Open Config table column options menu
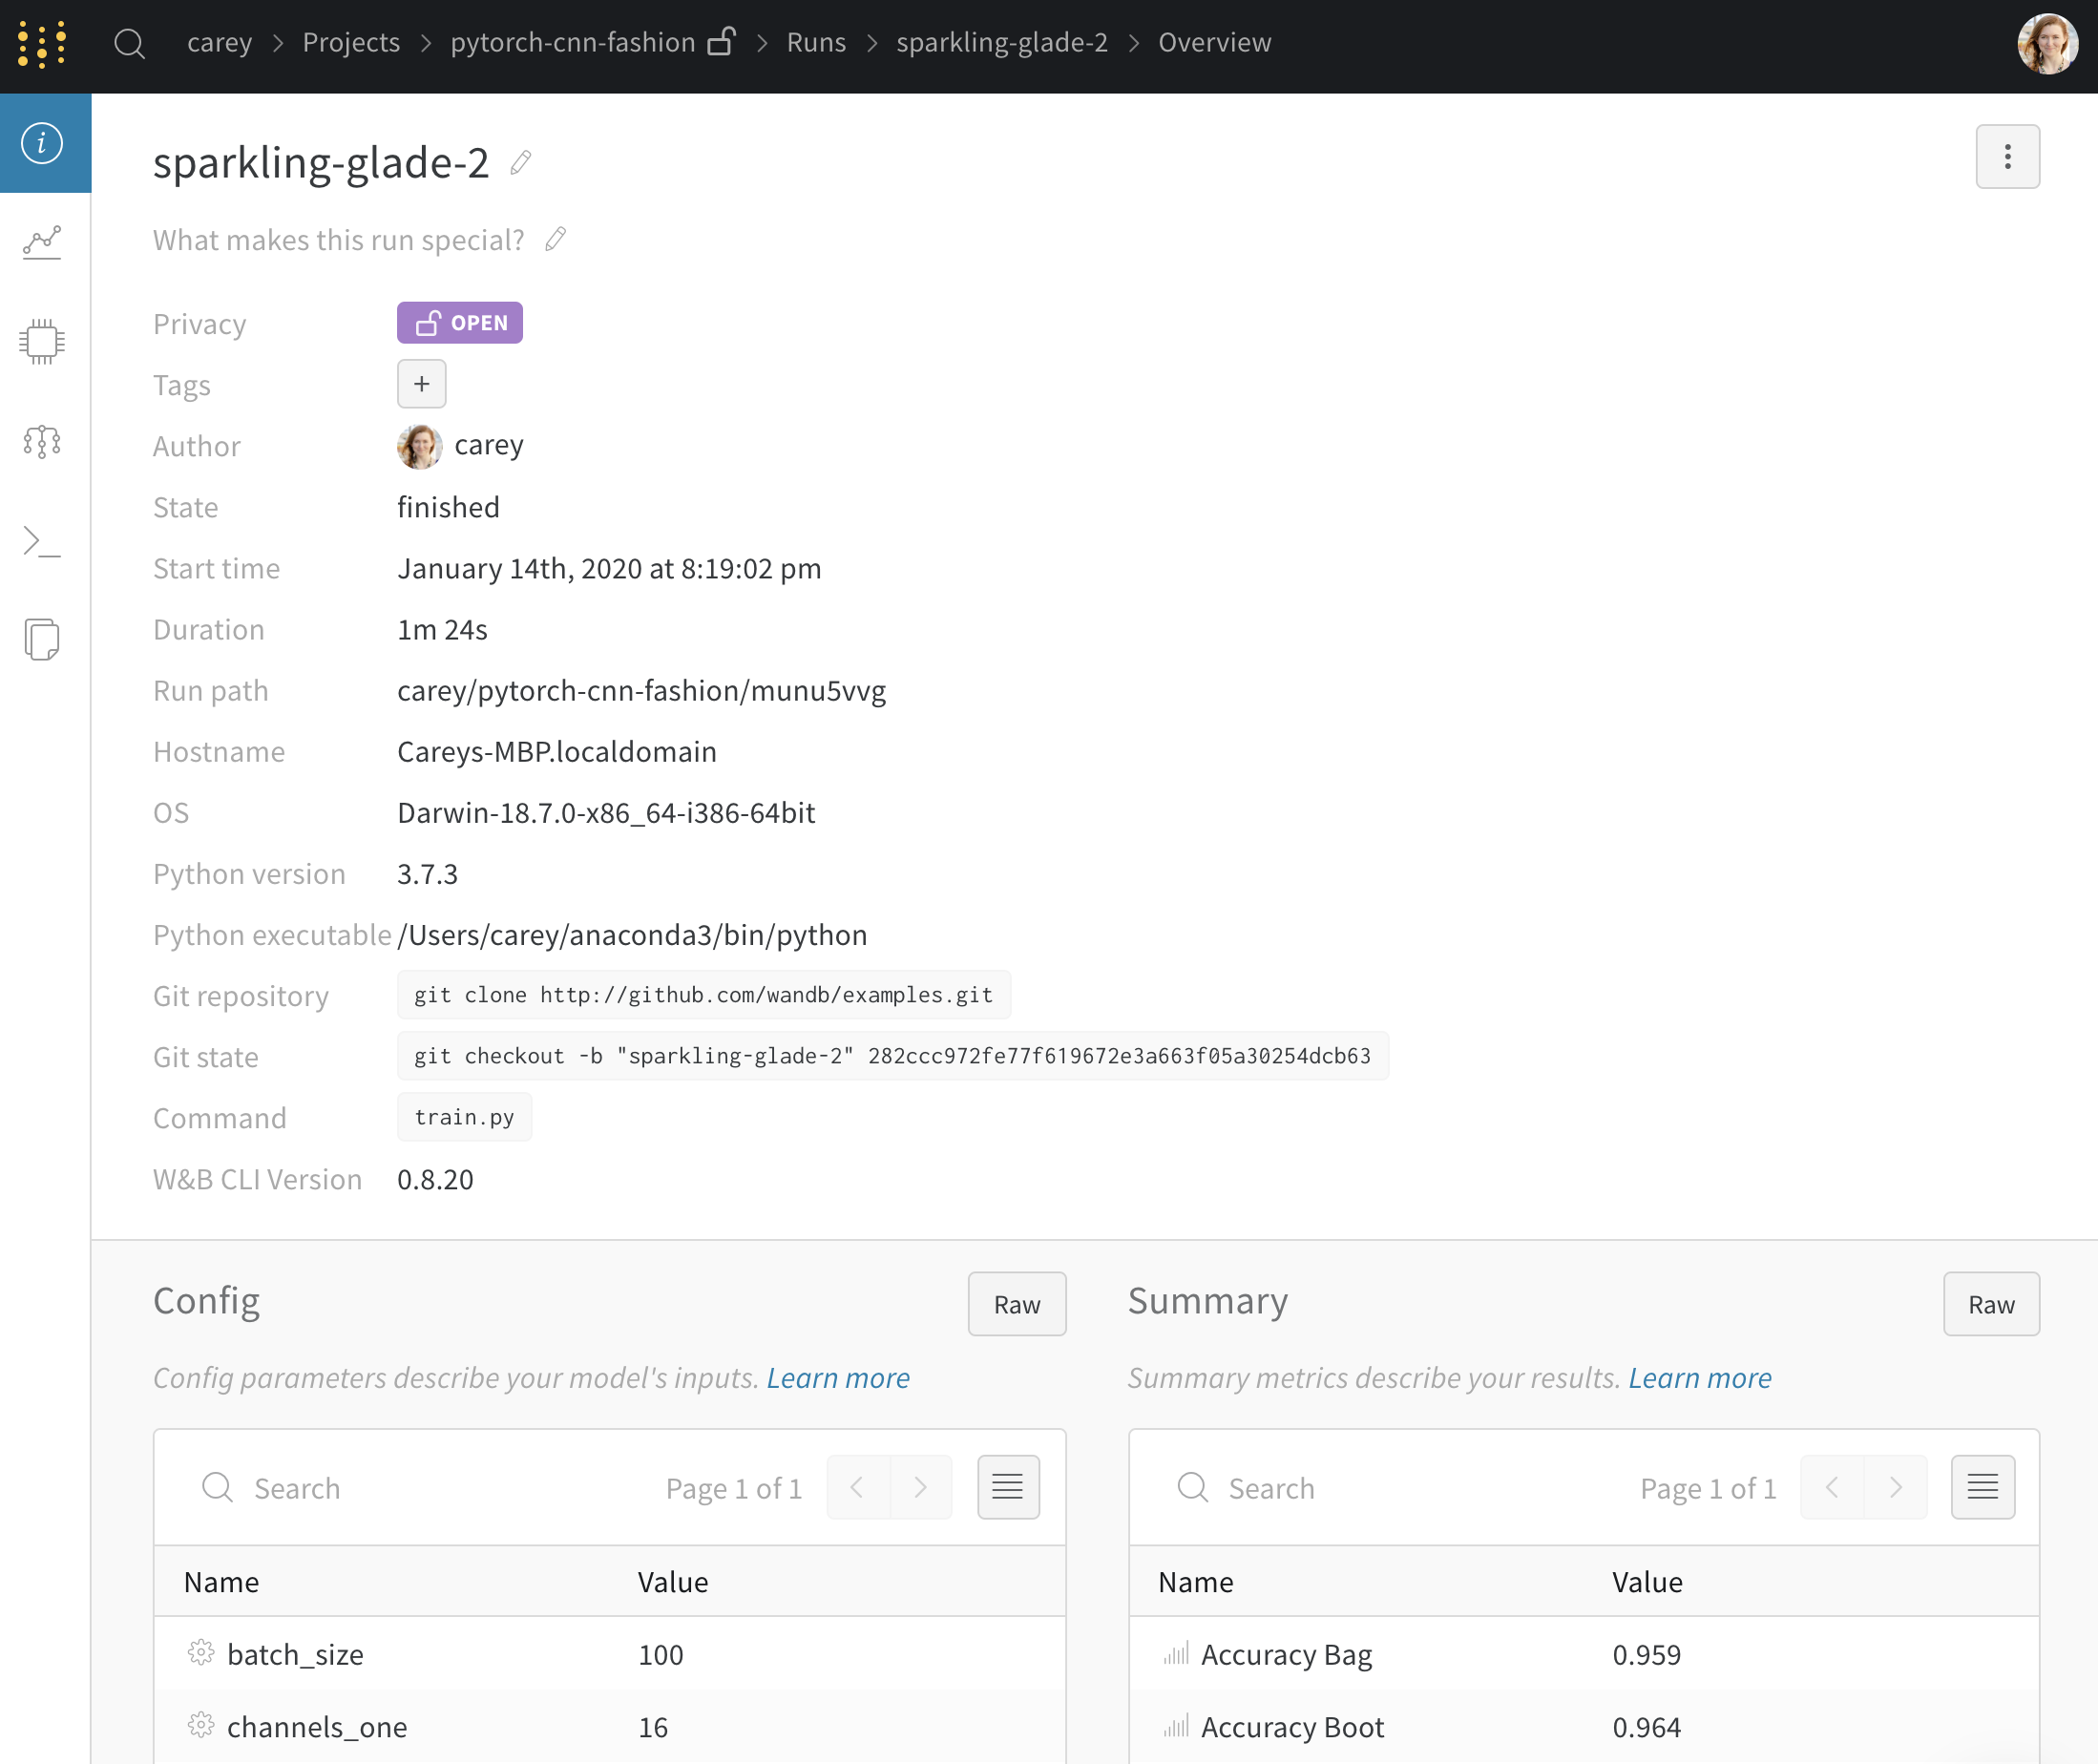This screenshot has height=1764, width=2098. 1007,1487
